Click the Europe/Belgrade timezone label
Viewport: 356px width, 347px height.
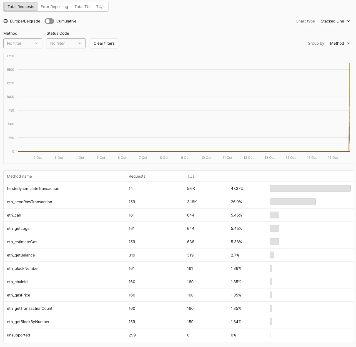tap(25, 21)
